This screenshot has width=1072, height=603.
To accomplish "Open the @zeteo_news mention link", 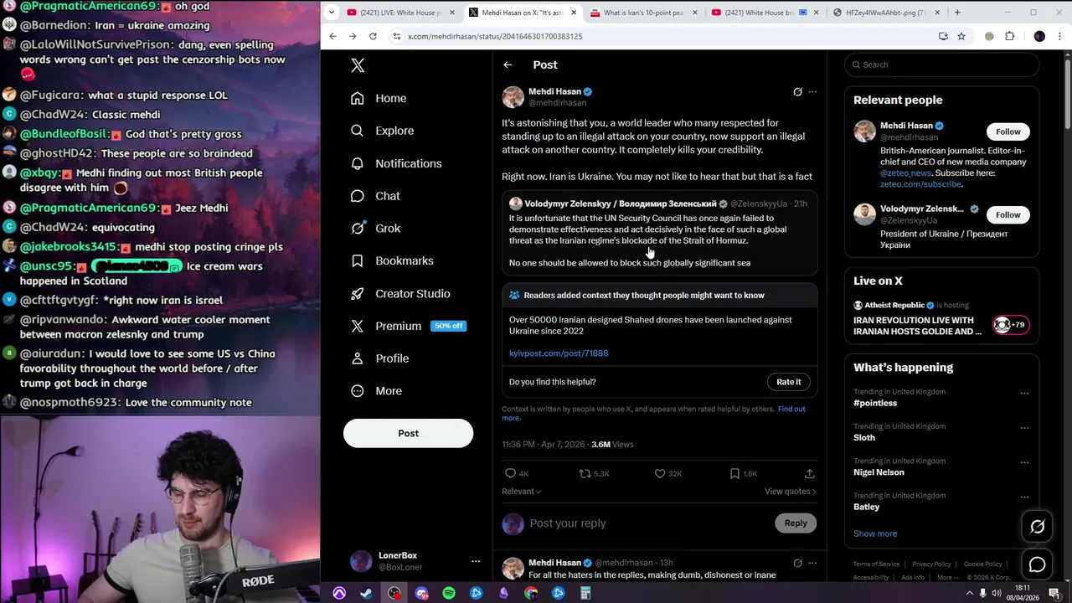I will pos(905,173).
